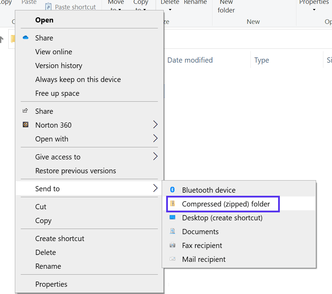Select Version history from the context menu
Image resolution: width=332 pixels, height=294 pixels.
click(59, 65)
